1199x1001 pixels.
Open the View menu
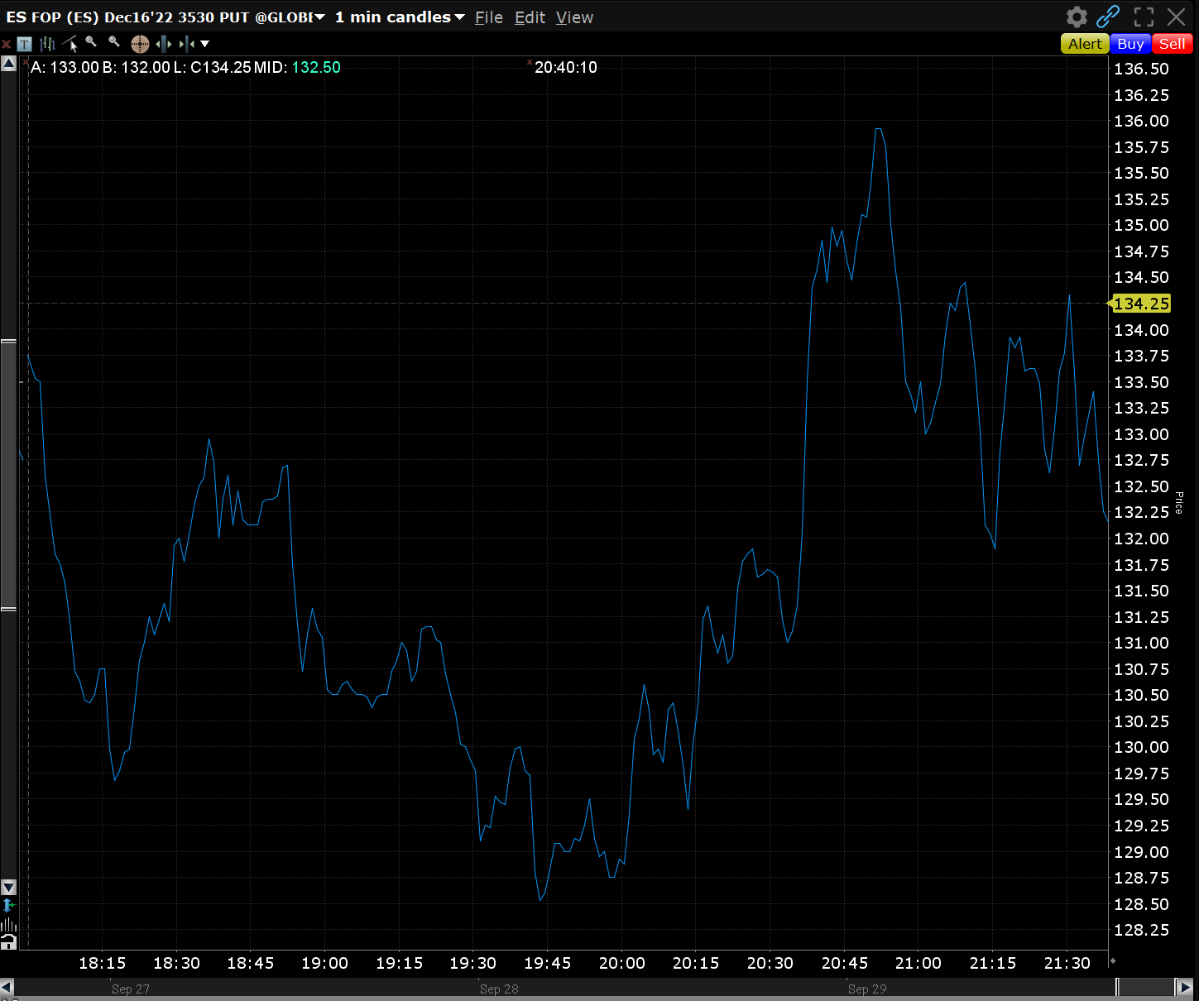574,17
